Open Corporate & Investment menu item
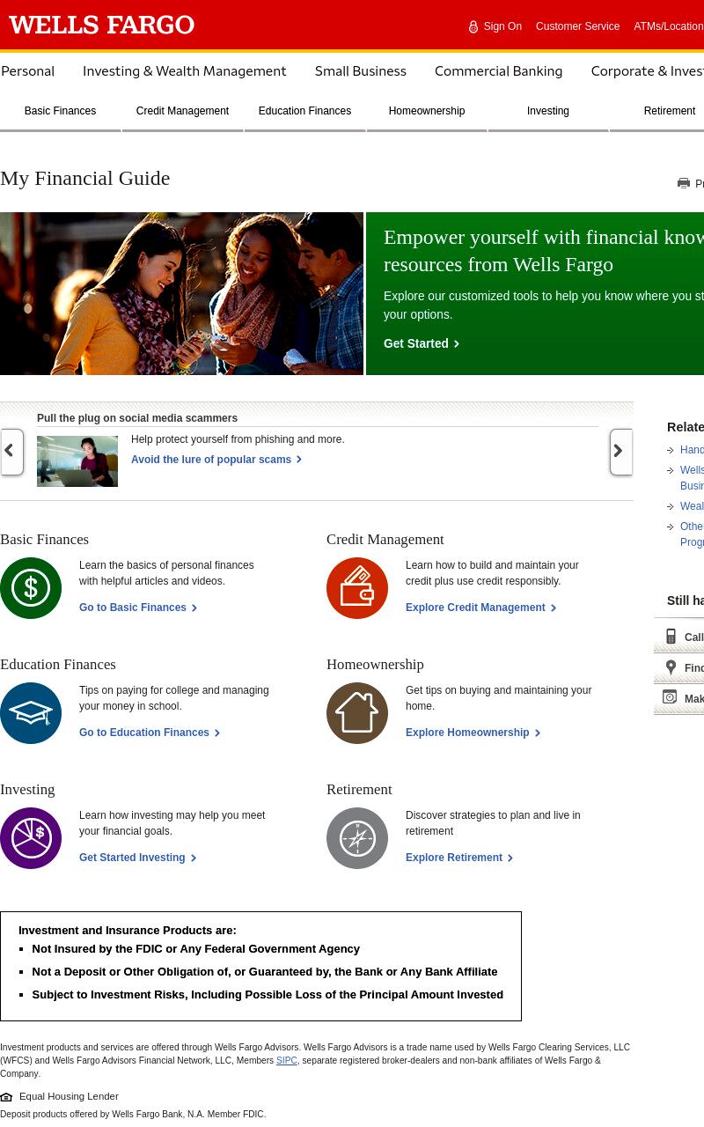 tap(647, 71)
